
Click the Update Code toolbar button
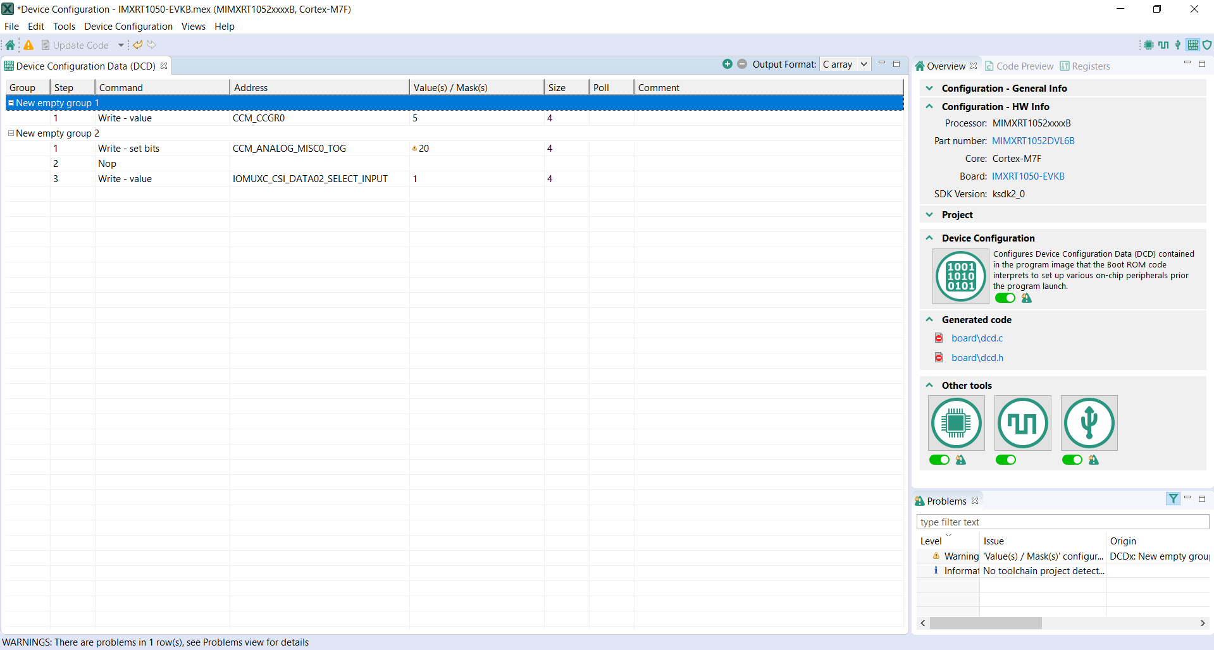point(75,45)
